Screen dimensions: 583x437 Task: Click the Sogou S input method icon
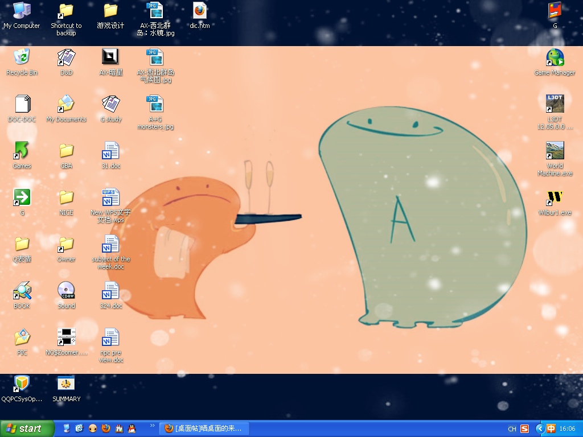pyautogui.click(x=524, y=429)
